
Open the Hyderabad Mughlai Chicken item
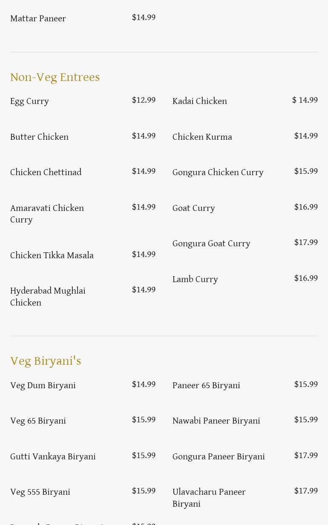48,297
